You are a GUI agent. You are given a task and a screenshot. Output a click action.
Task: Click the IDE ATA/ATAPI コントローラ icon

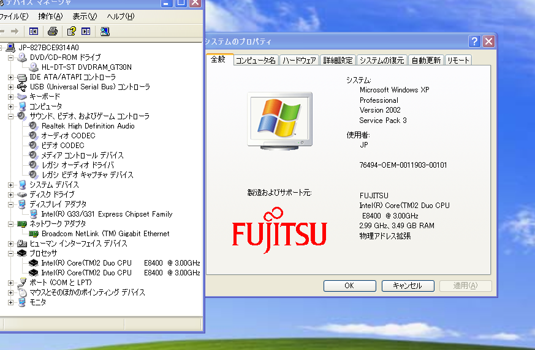coord(22,77)
